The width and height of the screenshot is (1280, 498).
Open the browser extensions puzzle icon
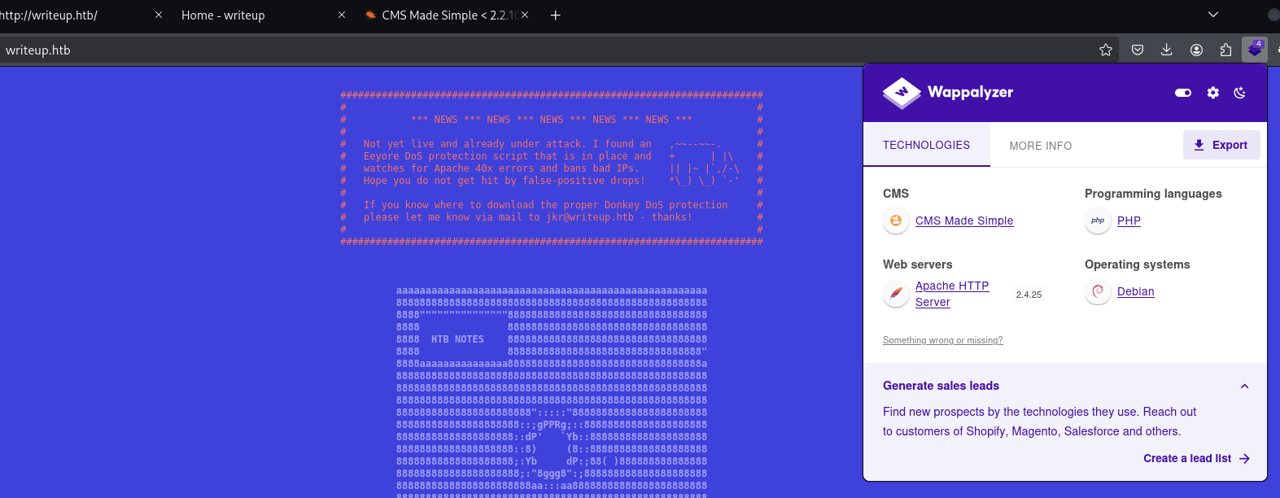1225,50
